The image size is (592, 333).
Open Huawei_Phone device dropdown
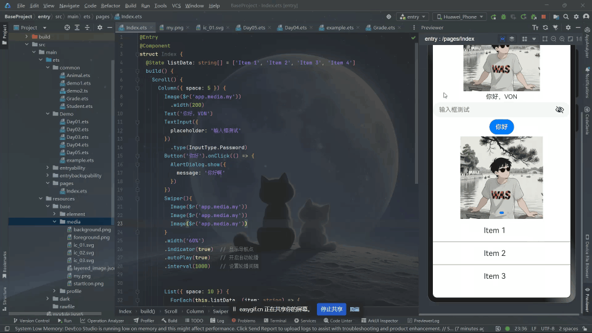[459, 17]
